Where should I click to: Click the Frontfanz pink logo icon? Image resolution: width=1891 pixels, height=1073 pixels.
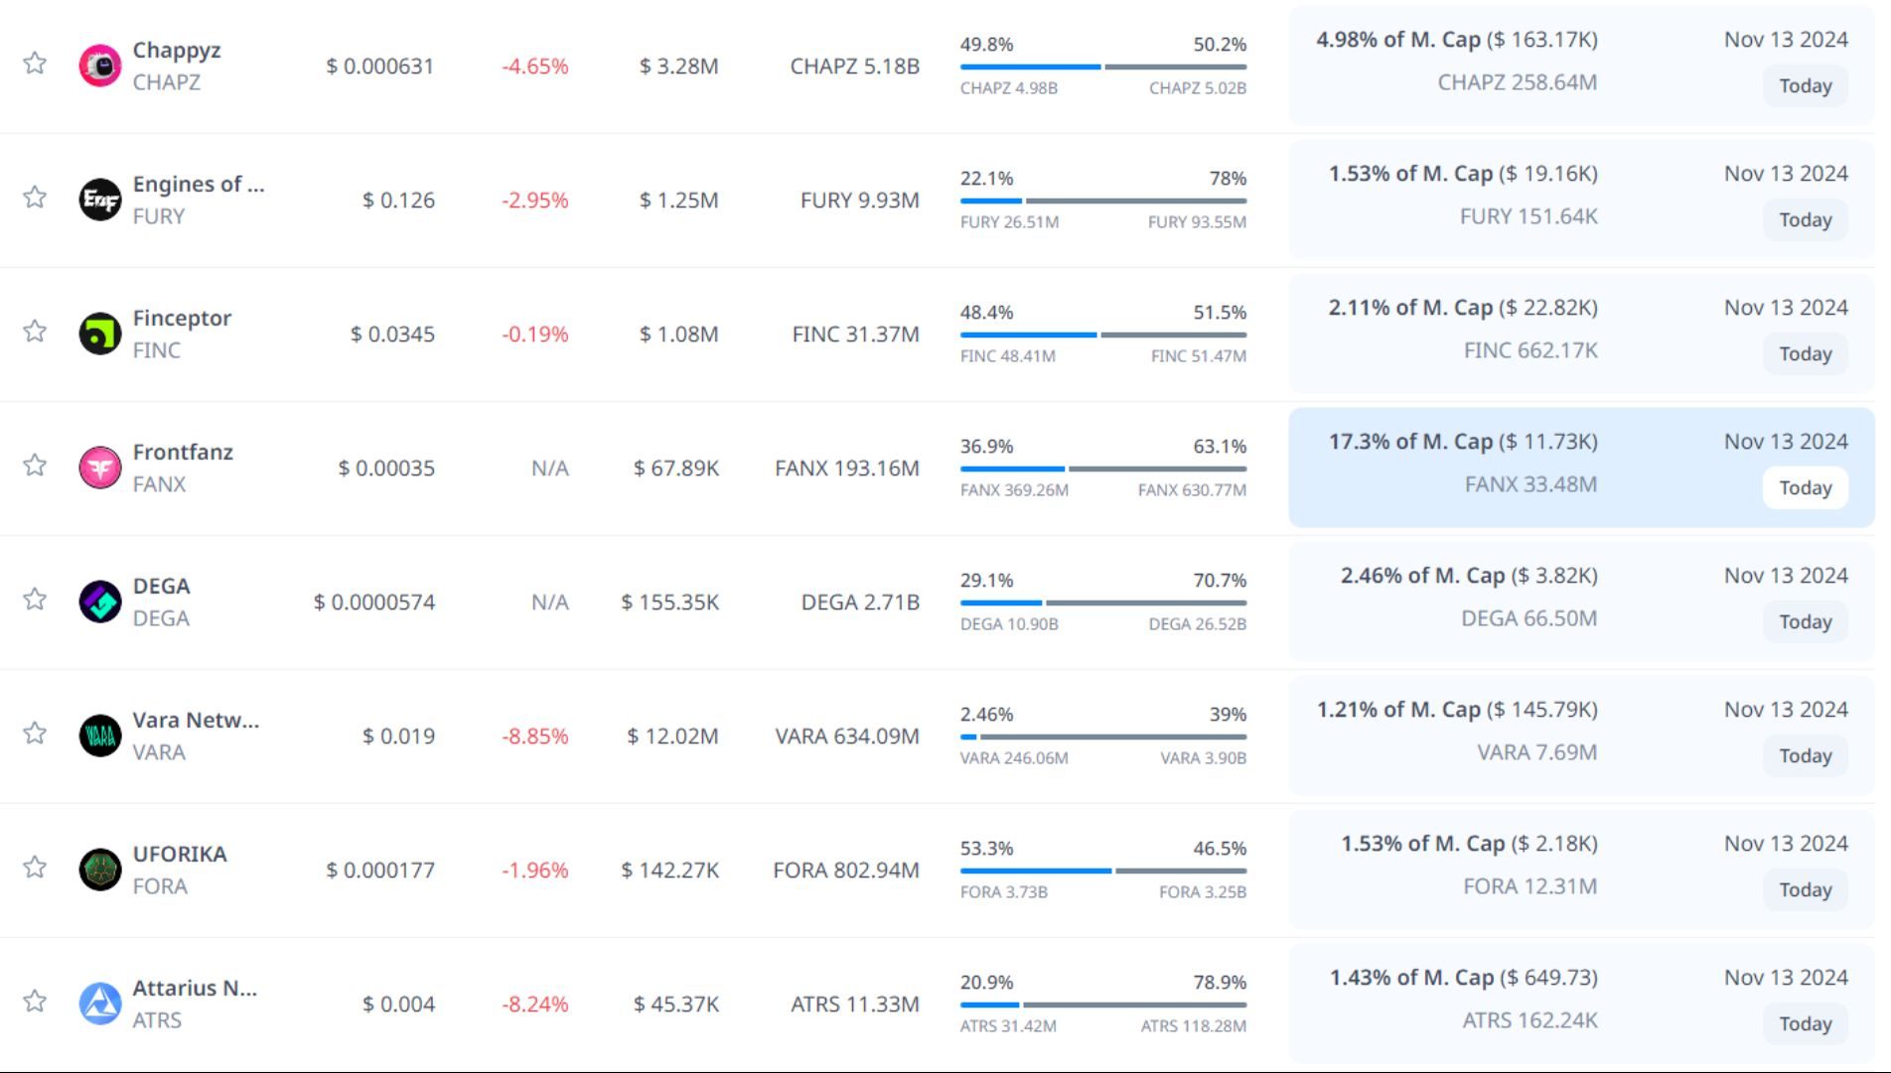click(x=99, y=469)
